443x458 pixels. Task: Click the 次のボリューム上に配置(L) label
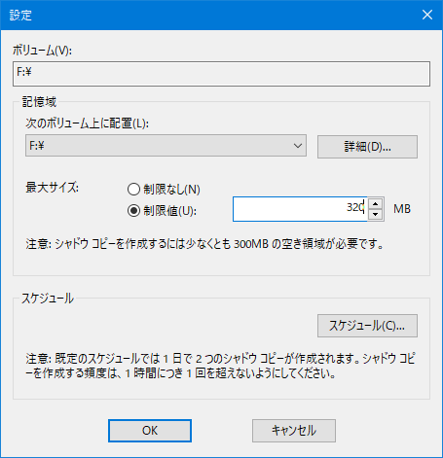[x=87, y=123]
